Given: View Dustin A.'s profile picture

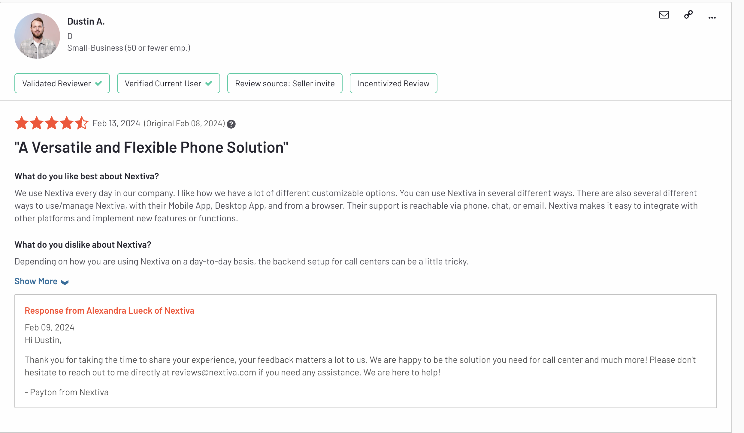Looking at the screenshot, I should (37, 36).
